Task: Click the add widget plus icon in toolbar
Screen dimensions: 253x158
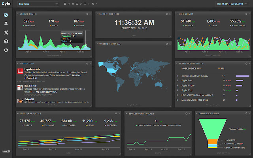Action: tap(70, 4)
